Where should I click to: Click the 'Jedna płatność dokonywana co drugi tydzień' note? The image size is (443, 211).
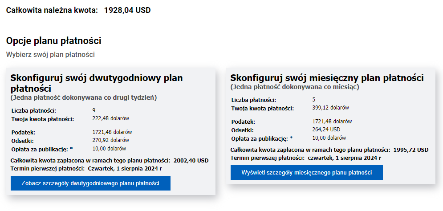tap(84, 98)
